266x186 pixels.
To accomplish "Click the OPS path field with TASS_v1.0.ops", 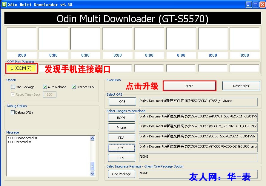I will [198, 102].
